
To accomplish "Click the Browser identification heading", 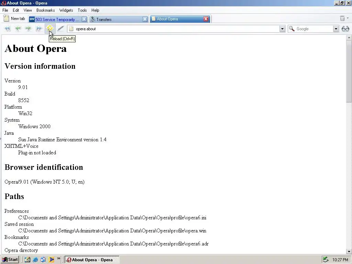I will pyautogui.click(x=44, y=167).
